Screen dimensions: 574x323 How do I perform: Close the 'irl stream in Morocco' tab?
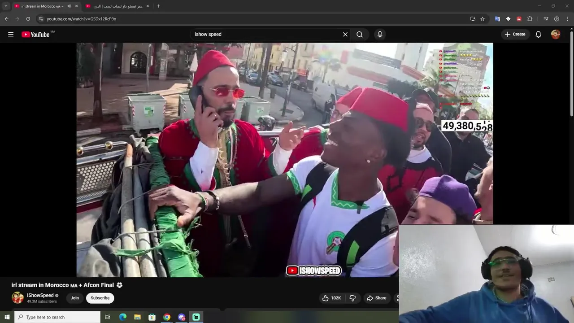(x=76, y=6)
